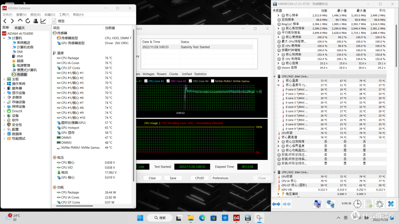Click AIDA64 horizontal scrollbar at bottom
The image size is (399, 224).
pos(74,206)
